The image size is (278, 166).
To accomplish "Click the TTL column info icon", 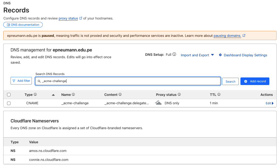I will (219, 95).
